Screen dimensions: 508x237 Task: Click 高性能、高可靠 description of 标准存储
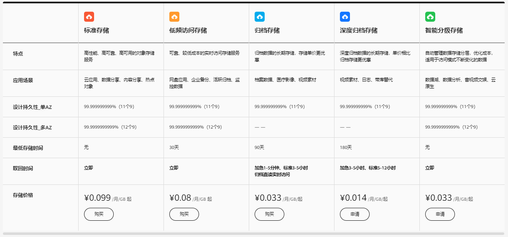coord(119,56)
